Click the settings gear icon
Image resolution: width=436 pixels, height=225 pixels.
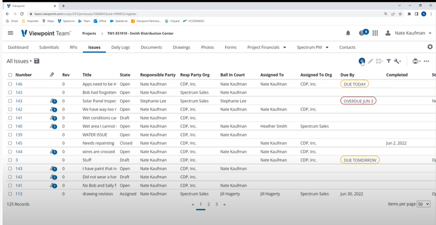tap(430, 47)
